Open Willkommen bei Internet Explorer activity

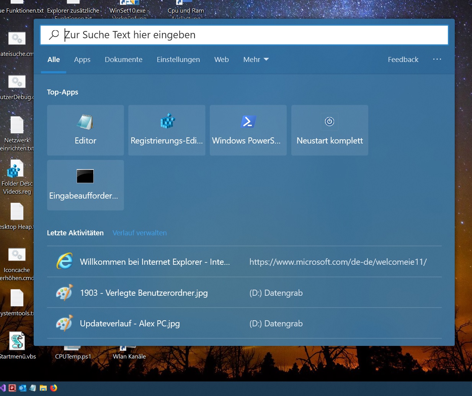[244, 261]
